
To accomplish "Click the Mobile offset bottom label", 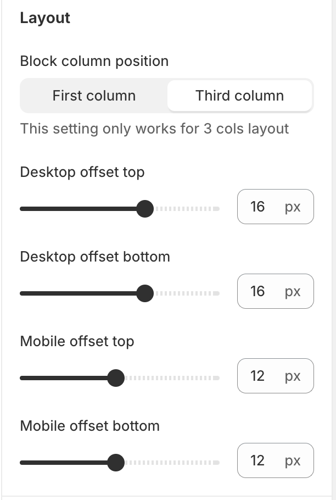I will coord(89,426).
